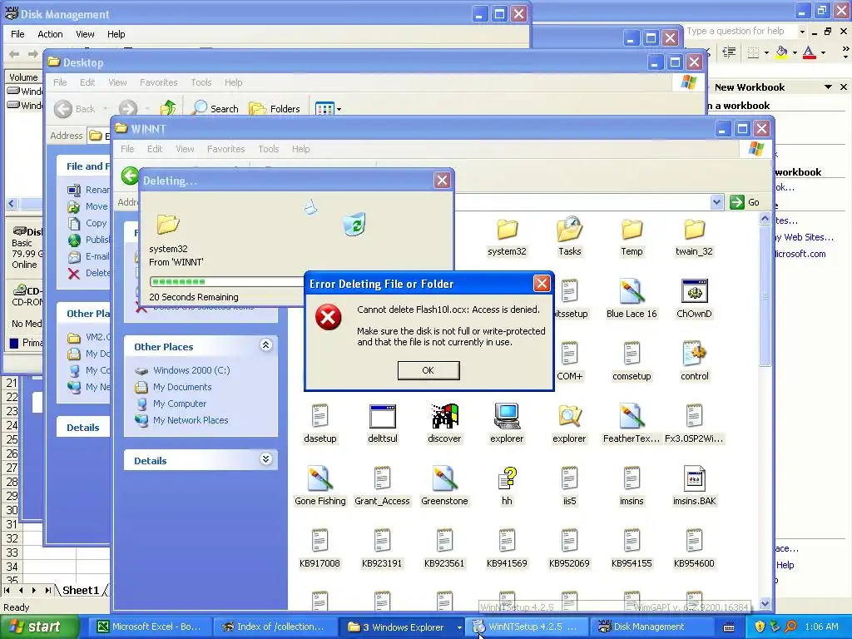Select the Greenstone bitmap file
Image resolution: width=852 pixels, height=639 pixels.
[x=444, y=486]
